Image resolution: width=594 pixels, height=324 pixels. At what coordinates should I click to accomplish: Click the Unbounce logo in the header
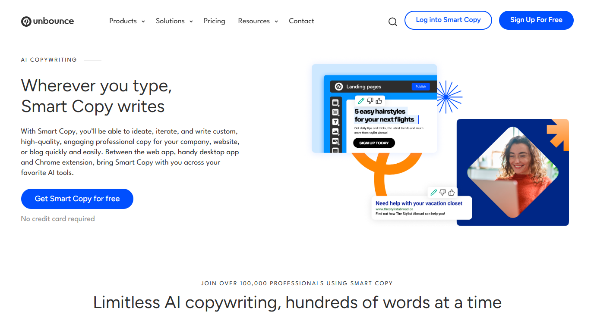point(47,21)
